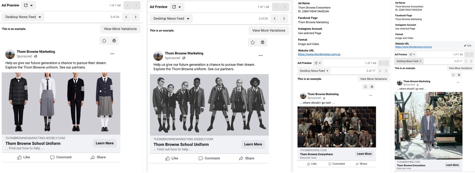
Task: Click the refresh icon above the seated audience video ad
Action: pyautogui.click(x=365, y=87)
